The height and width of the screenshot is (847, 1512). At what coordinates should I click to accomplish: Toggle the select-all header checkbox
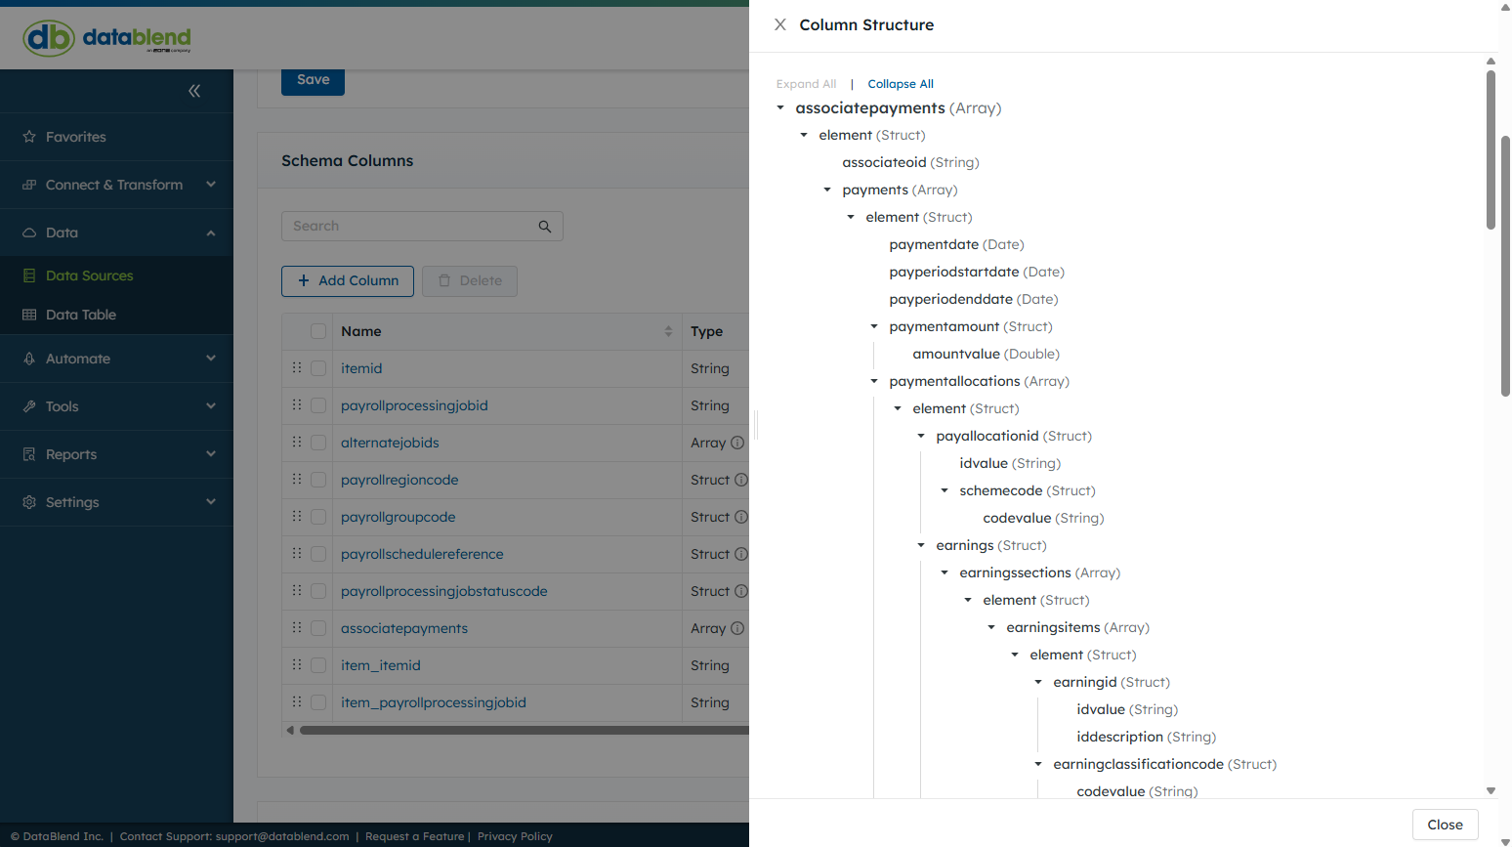click(318, 331)
